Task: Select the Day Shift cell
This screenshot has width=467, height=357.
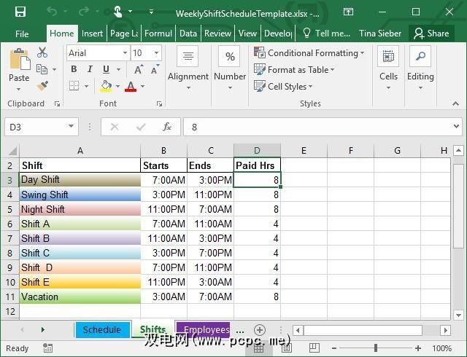Action: pos(80,180)
